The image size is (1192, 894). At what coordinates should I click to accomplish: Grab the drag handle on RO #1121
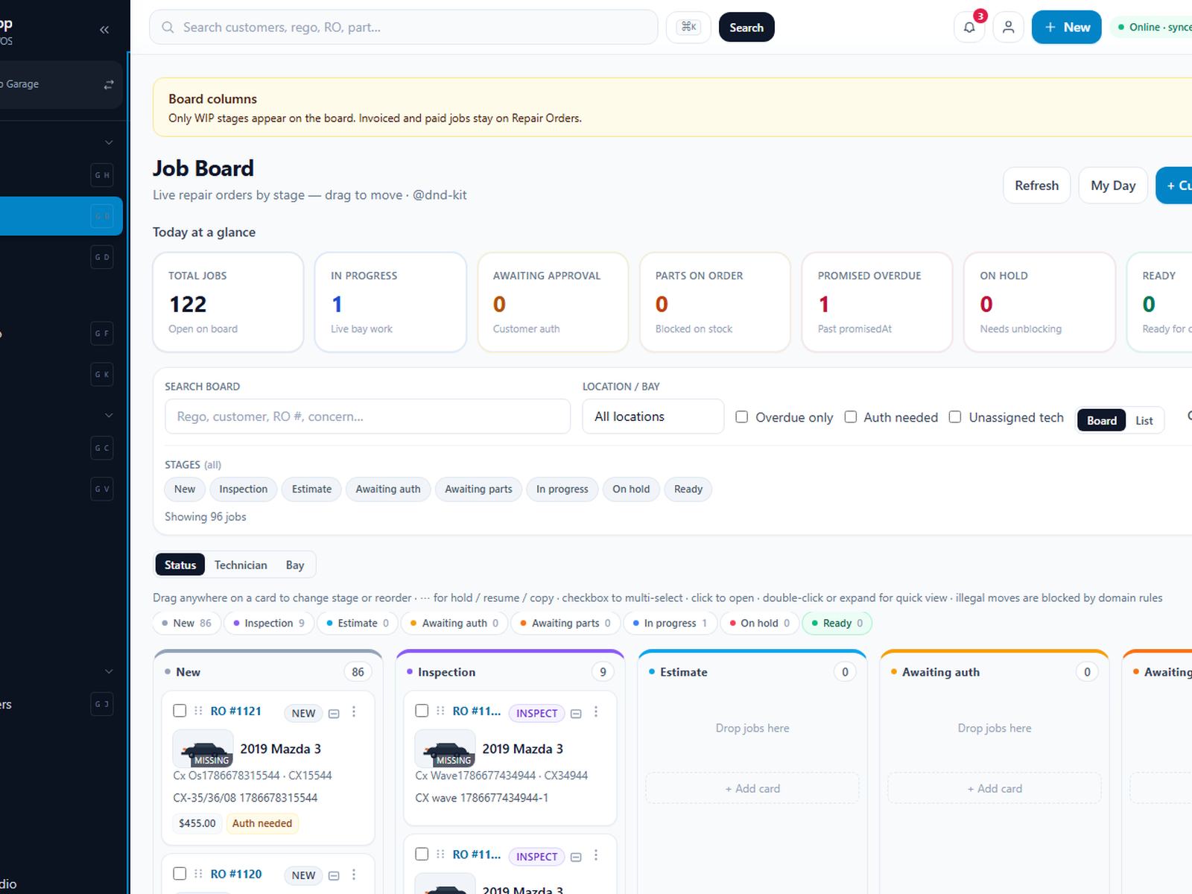(198, 711)
